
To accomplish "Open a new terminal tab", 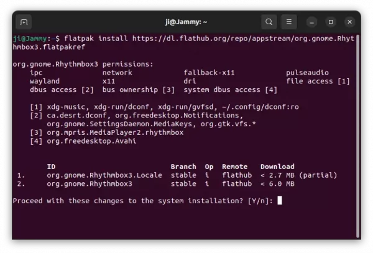I will [x=24, y=22].
